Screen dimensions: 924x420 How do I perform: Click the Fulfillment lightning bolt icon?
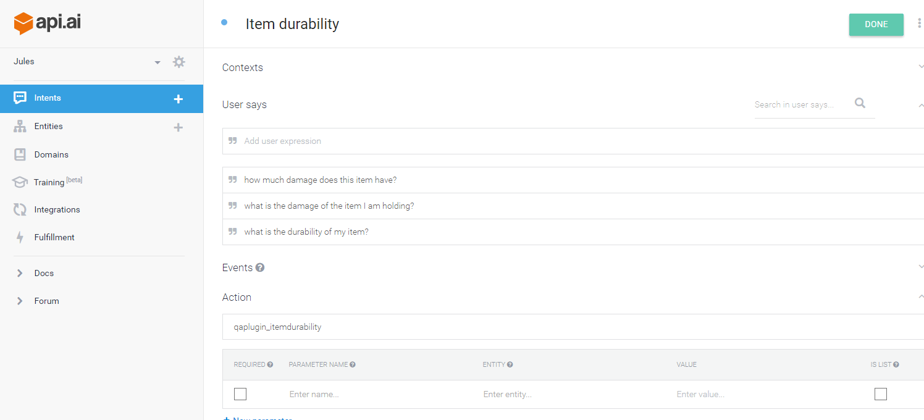[x=20, y=238]
